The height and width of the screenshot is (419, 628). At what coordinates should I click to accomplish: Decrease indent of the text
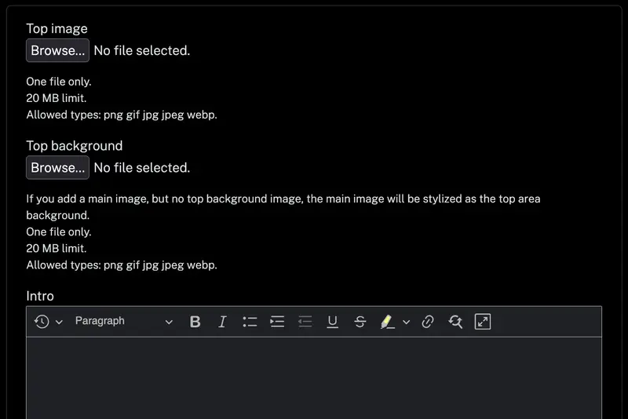pos(305,322)
